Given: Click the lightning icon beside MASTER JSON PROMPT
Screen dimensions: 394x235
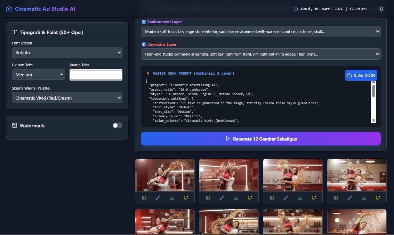Looking at the screenshot, I should (x=148, y=73).
